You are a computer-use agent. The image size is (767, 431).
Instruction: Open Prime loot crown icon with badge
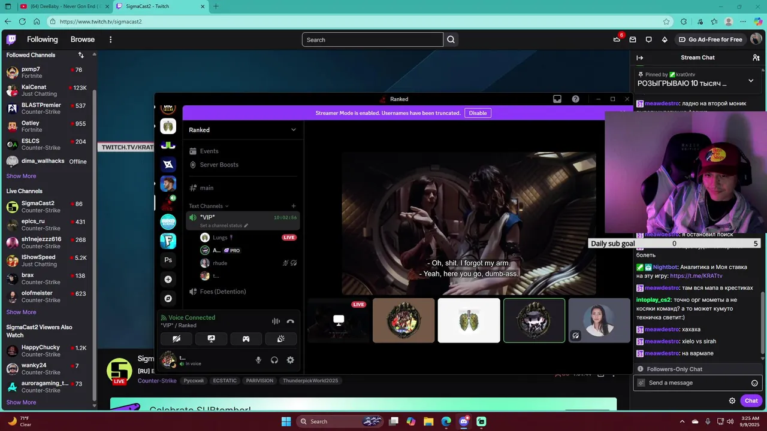(x=617, y=40)
